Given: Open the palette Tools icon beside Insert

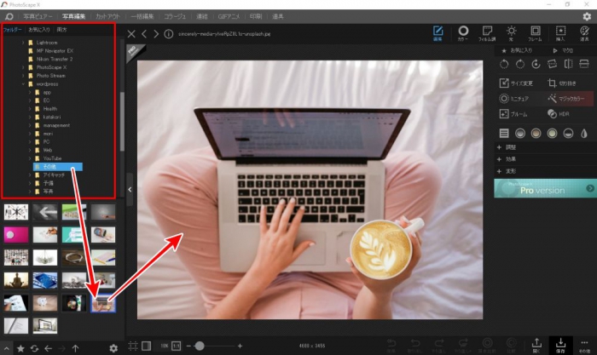Looking at the screenshot, I should (584, 33).
